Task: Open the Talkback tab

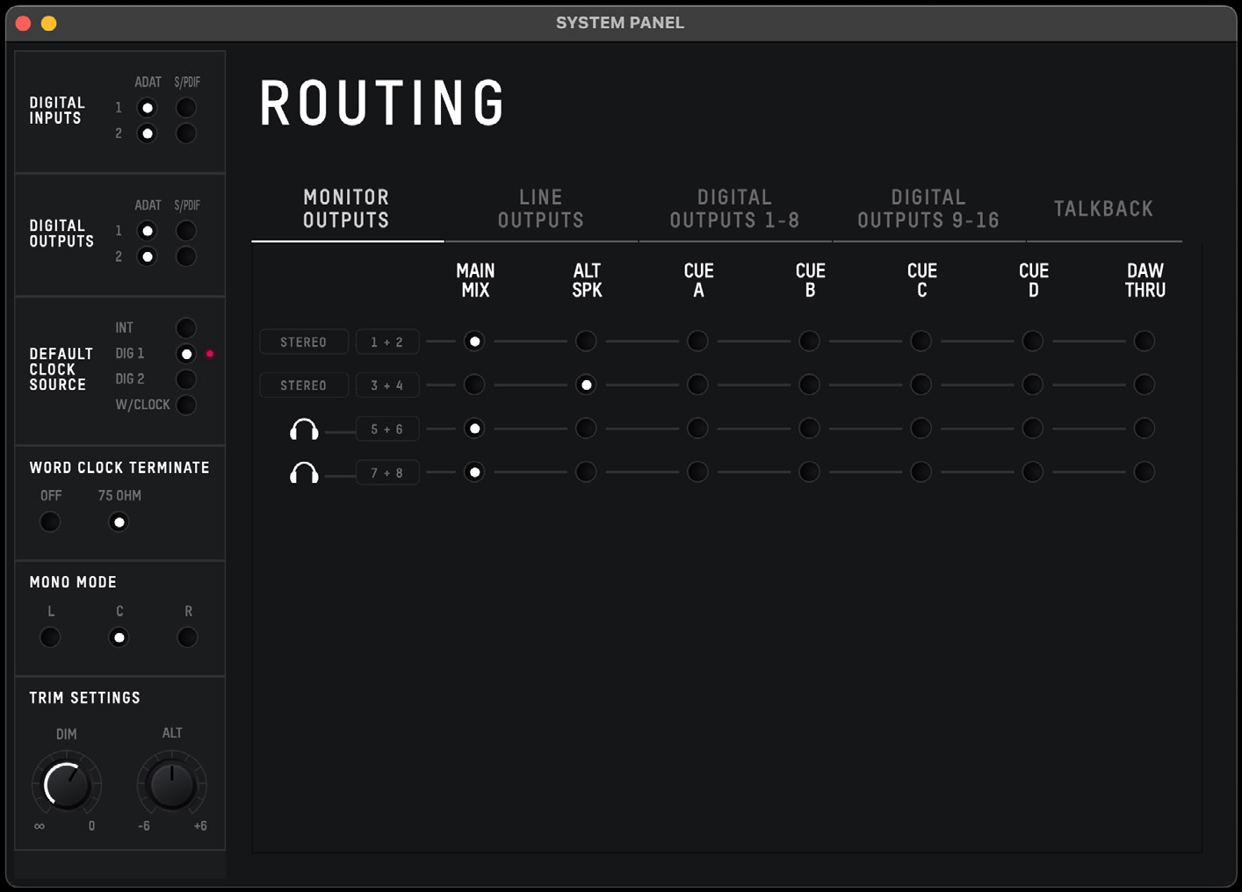Action: [1104, 209]
